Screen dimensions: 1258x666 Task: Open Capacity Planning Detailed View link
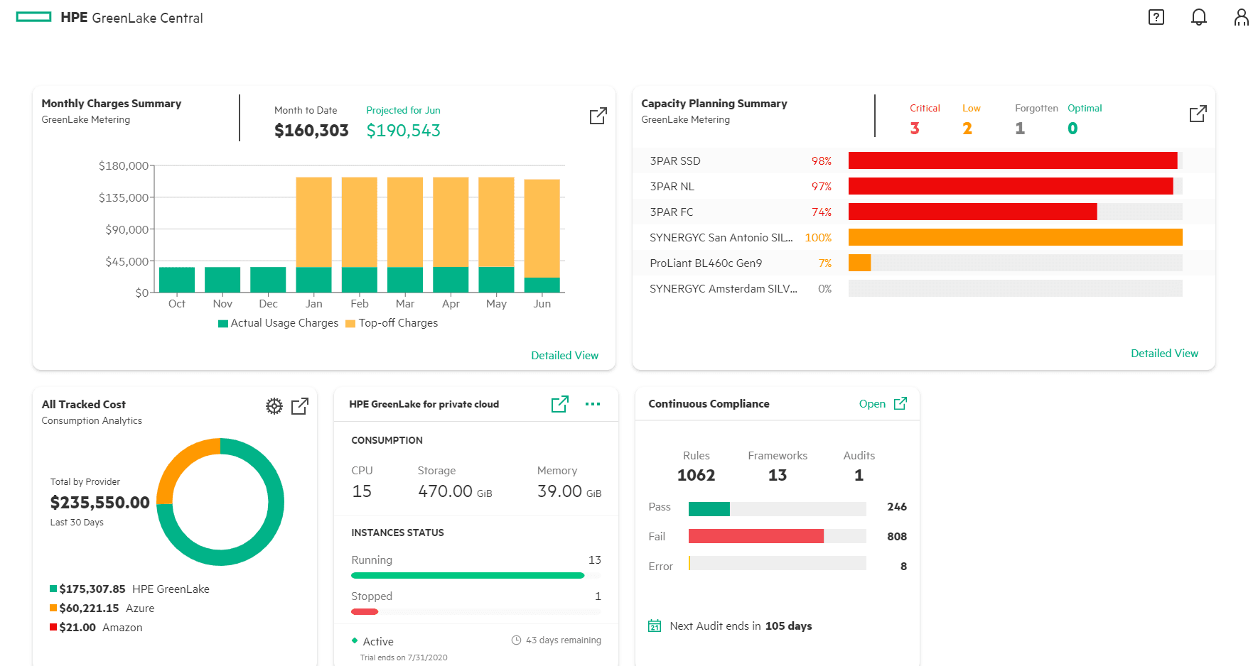[1165, 353]
